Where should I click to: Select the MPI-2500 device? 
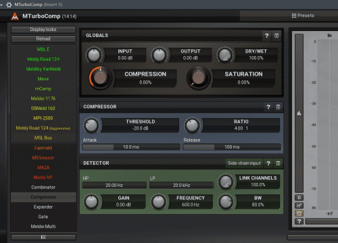coord(43,118)
